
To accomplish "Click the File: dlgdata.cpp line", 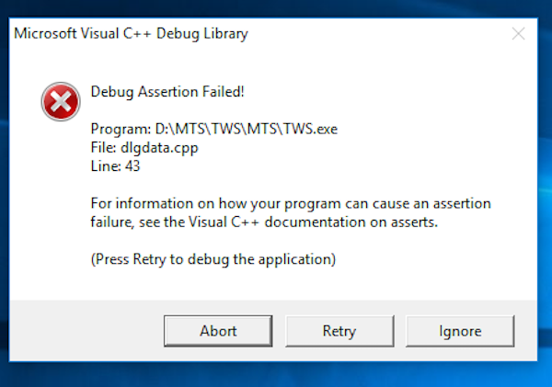I will 143,147.
